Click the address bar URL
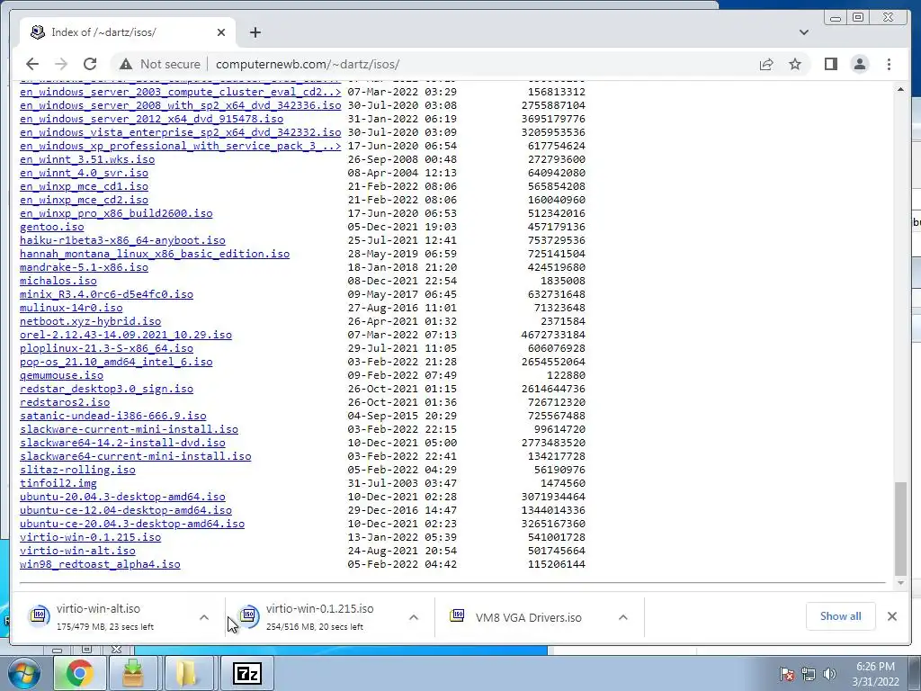 pyautogui.click(x=308, y=64)
